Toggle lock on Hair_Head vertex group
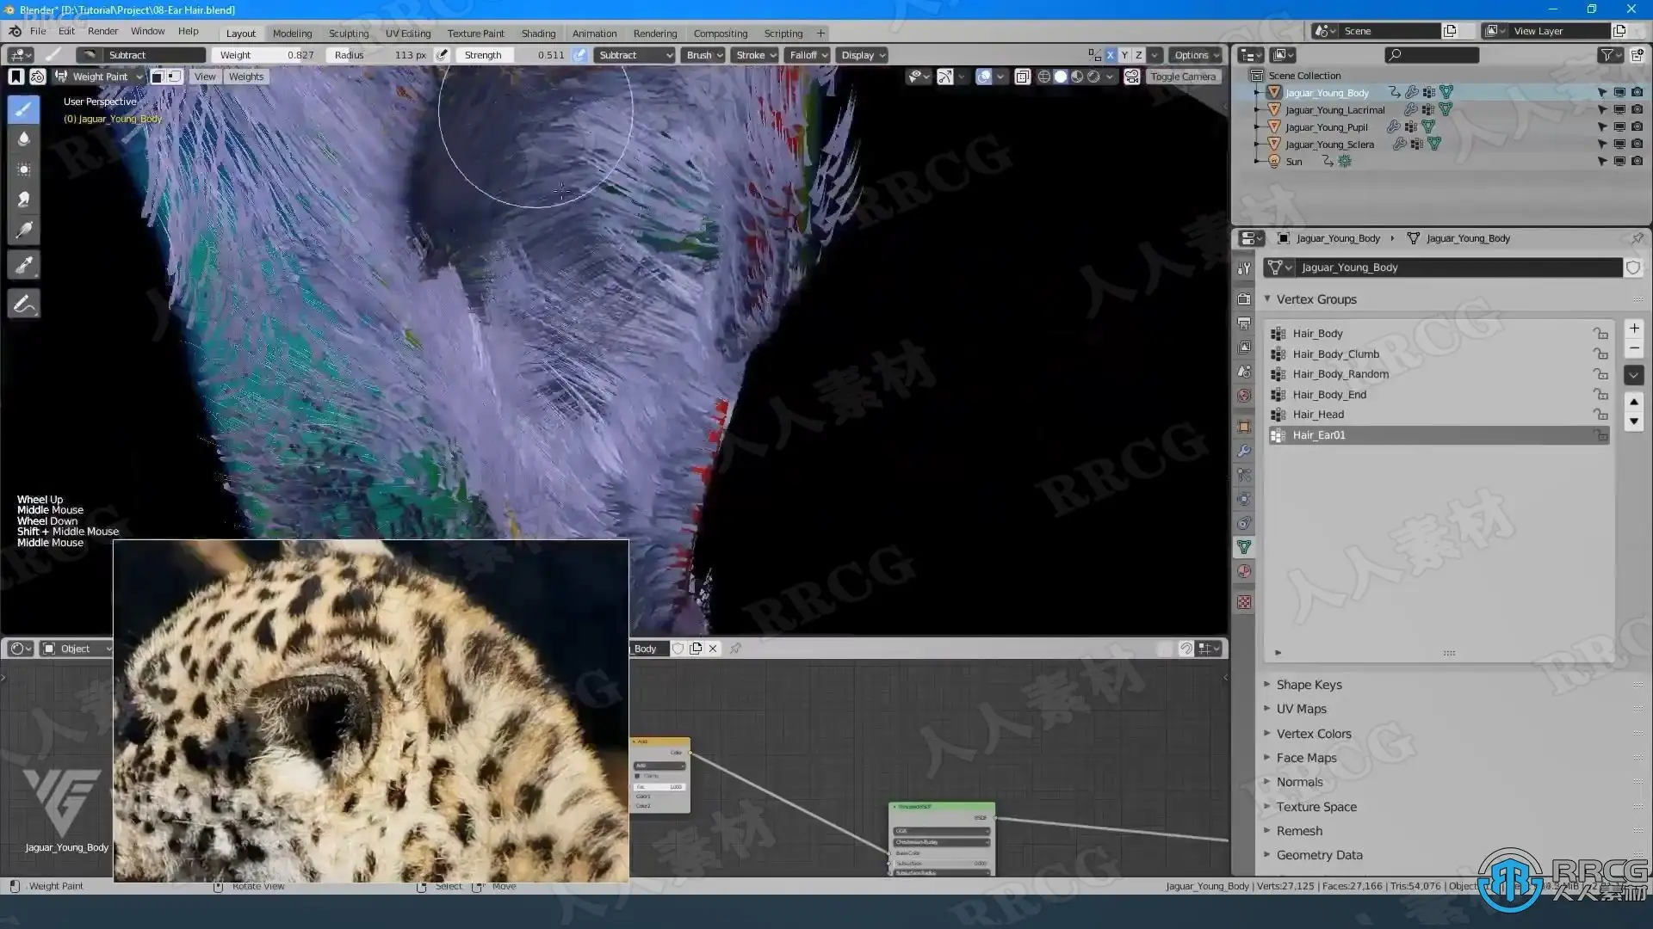The height and width of the screenshot is (929, 1653). [x=1600, y=415]
